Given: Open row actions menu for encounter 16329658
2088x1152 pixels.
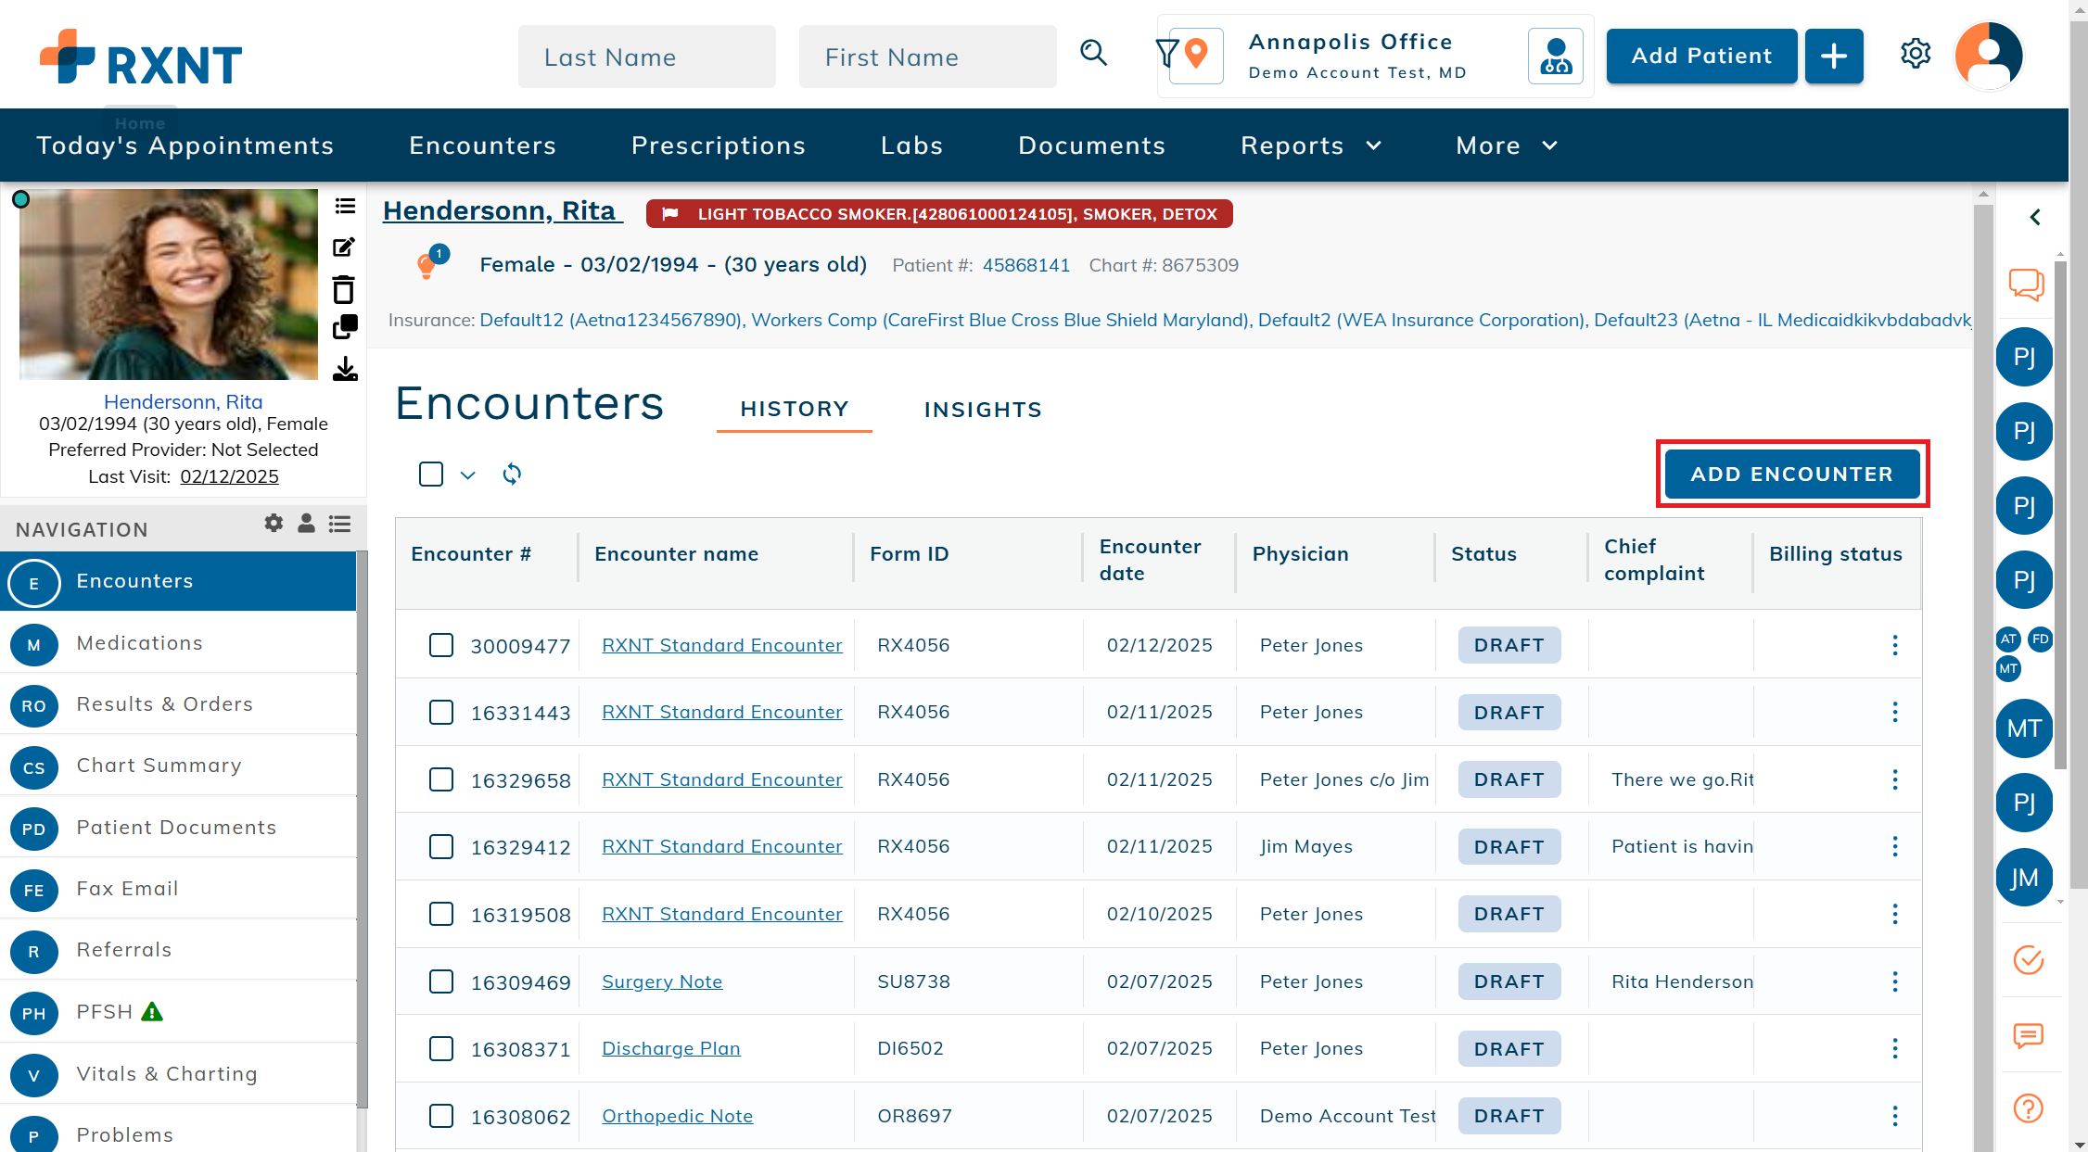Looking at the screenshot, I should click(1895, 779).
